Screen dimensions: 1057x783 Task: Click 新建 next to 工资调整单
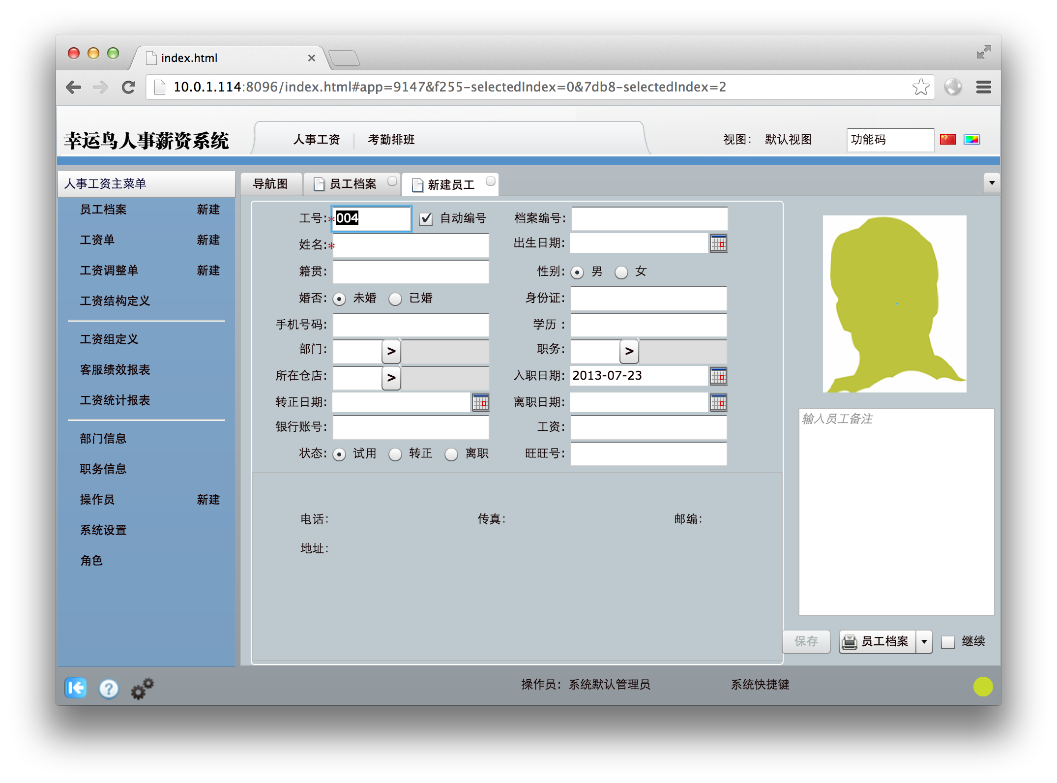tap(208, 271)
